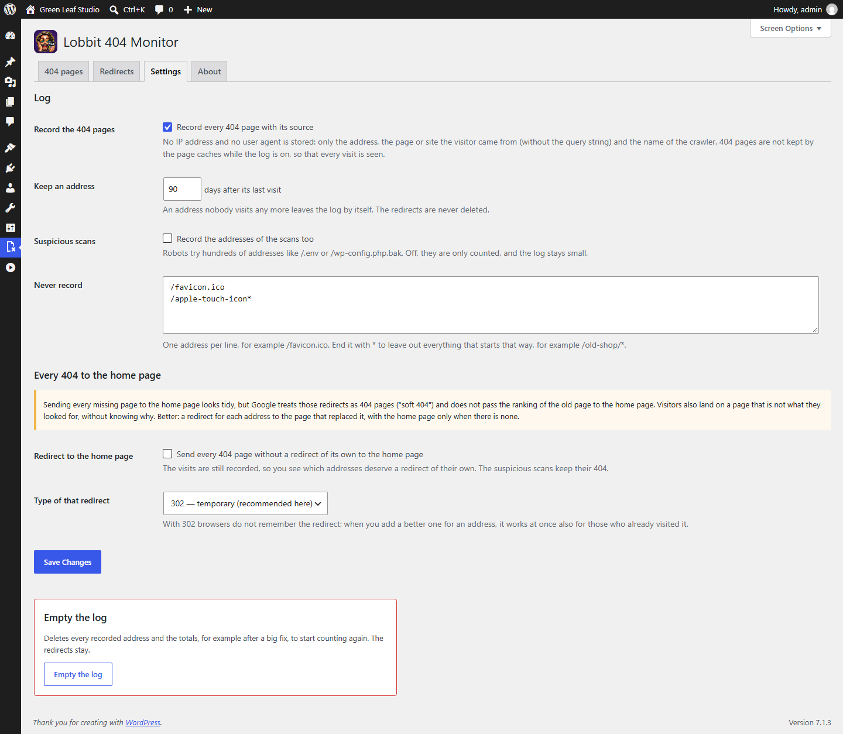Enable Record the addresses of the scans too

(x=167, y=238)
